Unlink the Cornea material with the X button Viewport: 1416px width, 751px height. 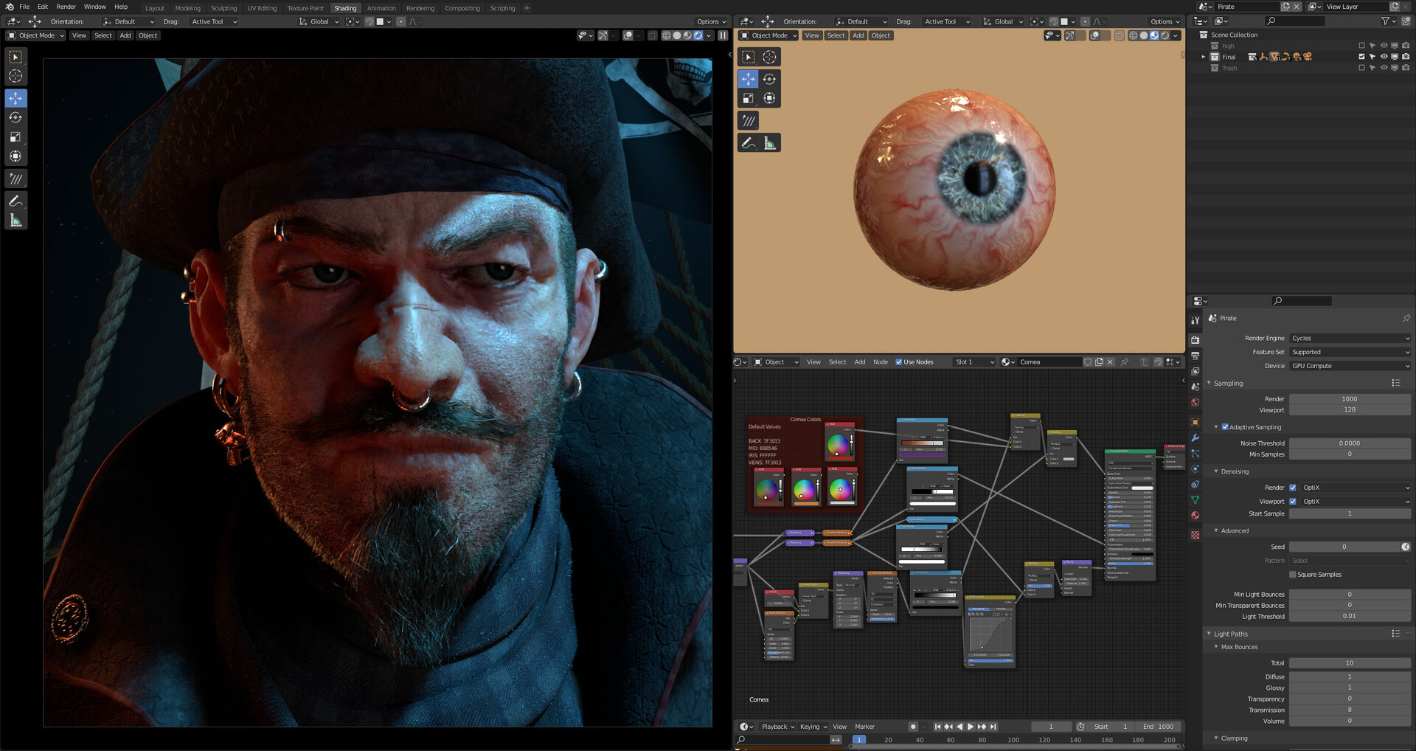coord(1110,361)
